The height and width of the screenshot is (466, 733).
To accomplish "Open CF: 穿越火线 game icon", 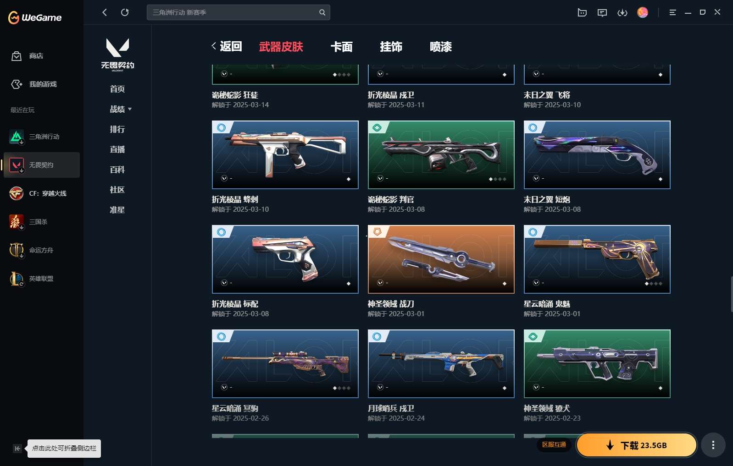I will [17, 193].
